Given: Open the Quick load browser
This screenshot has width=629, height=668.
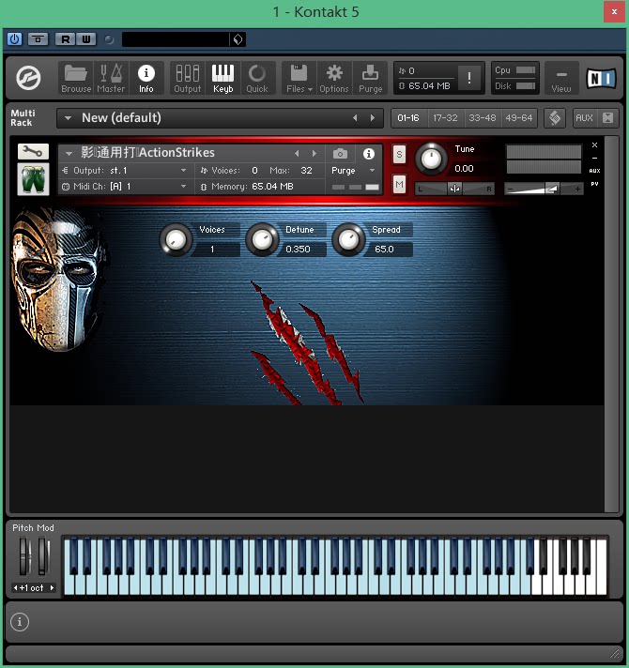Looking at the screenshot, I should coord(256,79).
